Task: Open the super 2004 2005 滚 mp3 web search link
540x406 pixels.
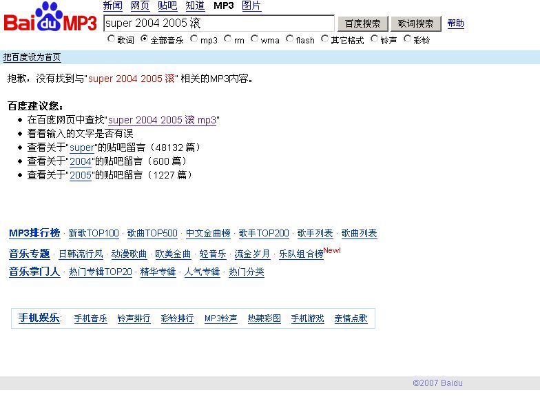Action: tap(163, 120)
